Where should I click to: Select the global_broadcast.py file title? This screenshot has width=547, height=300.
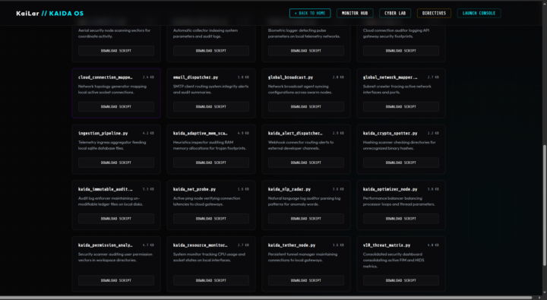(x=290, y=77)
